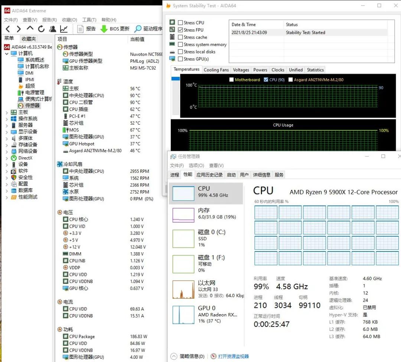
Task: Click the CPU chip icon beside Stress CPU
Action: point(173,22)
